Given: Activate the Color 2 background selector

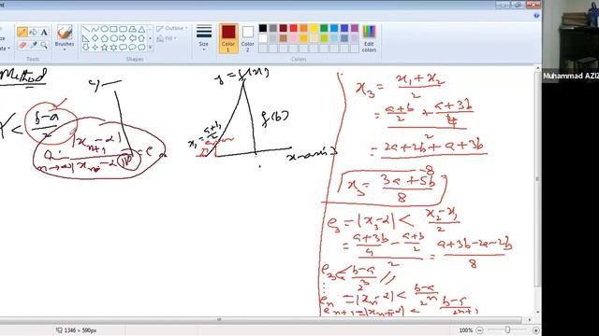Looking at the screenshot, I should click(247, 38).
